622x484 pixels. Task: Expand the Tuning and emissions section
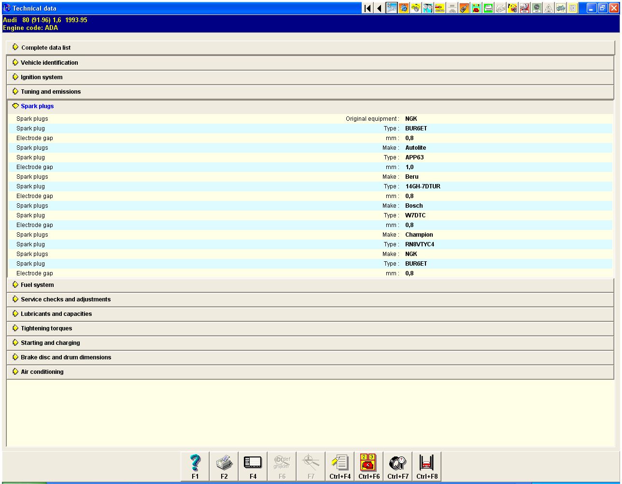311,92
